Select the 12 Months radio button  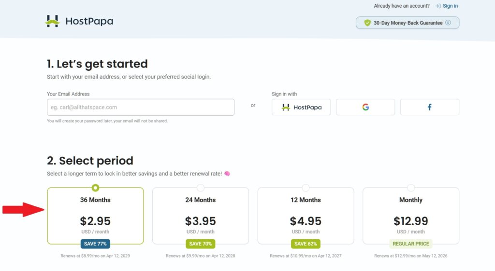(x=306, y=188)
